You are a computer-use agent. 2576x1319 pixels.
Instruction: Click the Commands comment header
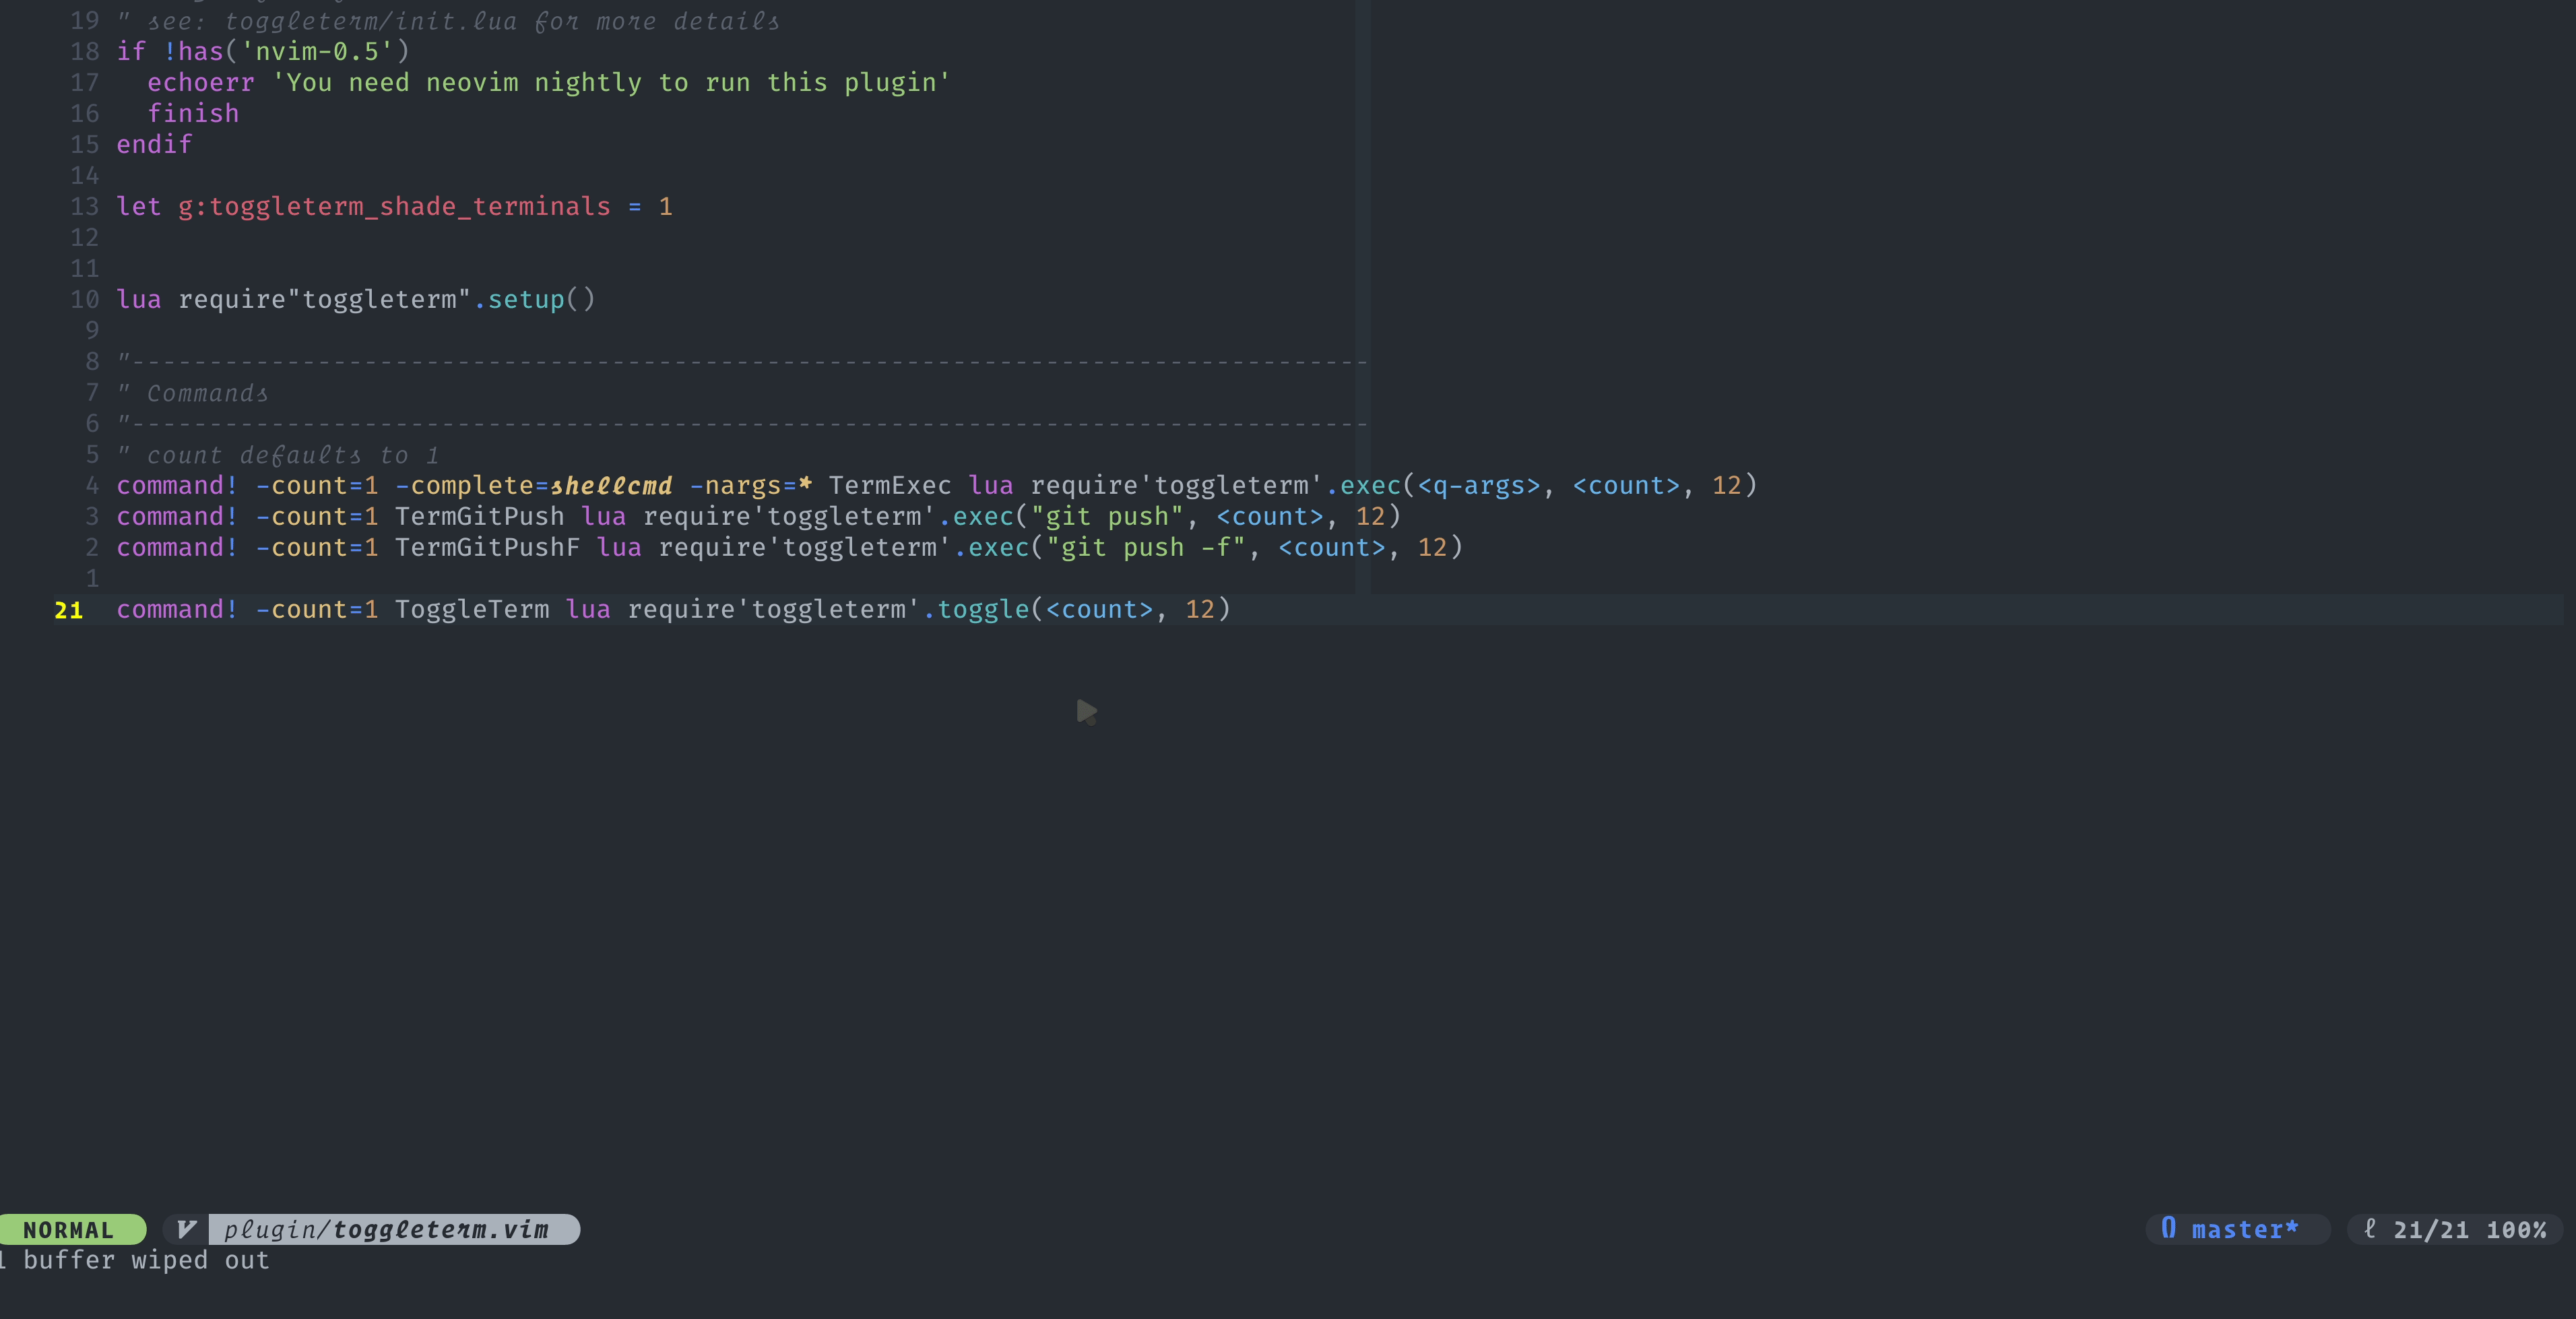206,393
